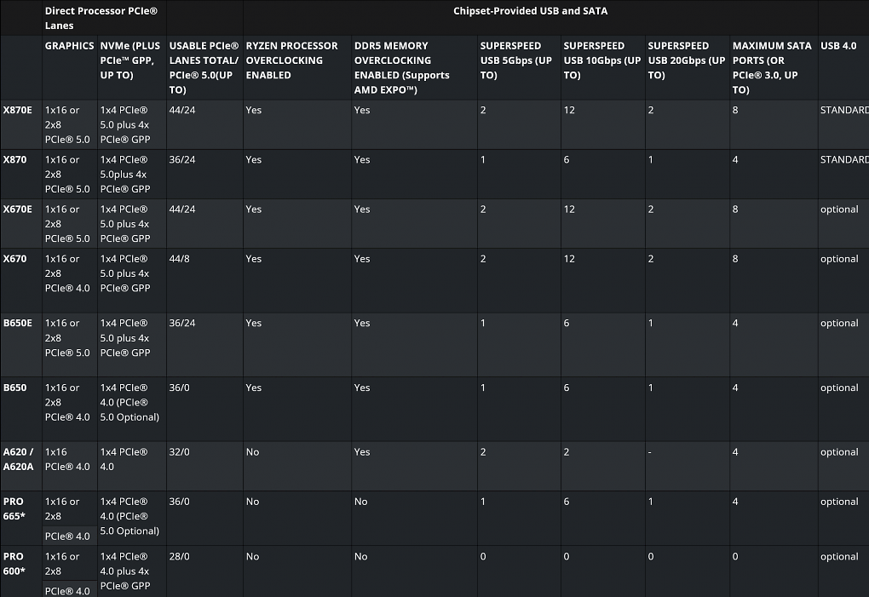869x597 pixels.
Task: Select the X670 chipset row label
Action: point(15,259)
